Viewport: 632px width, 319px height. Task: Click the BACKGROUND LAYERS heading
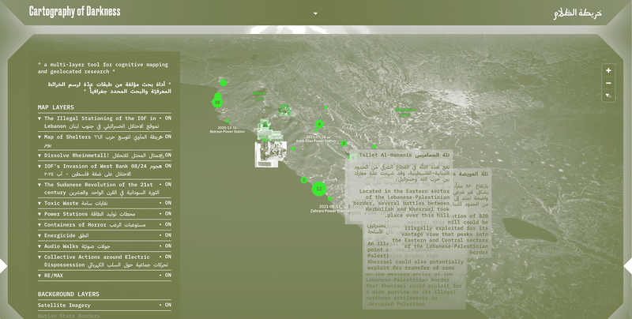coord(69,294)
